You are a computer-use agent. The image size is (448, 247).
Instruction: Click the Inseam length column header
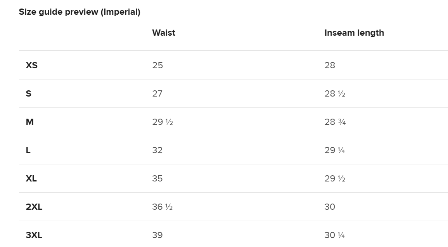pyautogui.click(x=354, y=33)
